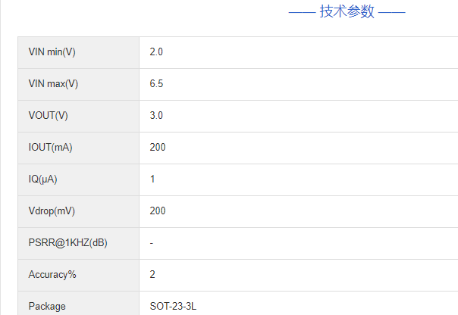Select the 200 value in Vdrop row
The image size is (458, 315).
pos(158,211)
